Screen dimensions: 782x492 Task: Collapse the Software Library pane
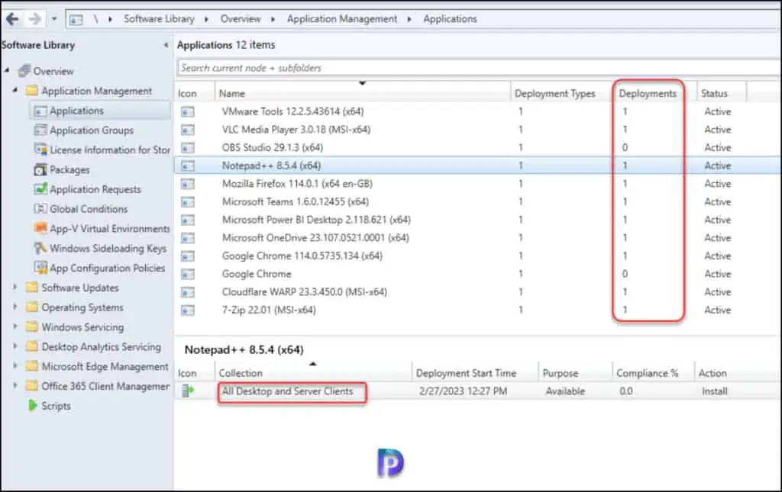click(x=166, y=45)
